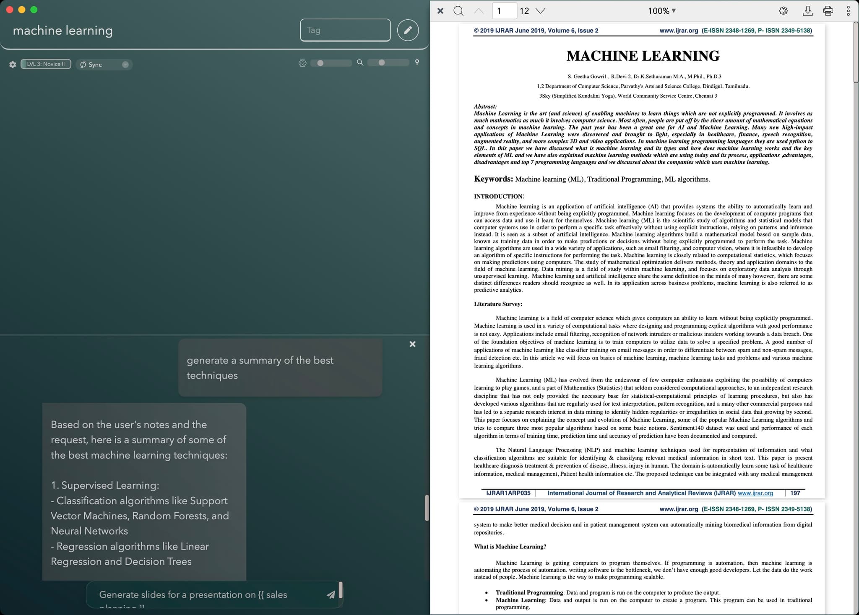Click the 'machine learning' note title
Viewport: 859px width, 615px height.
pyautogui.click(x=63, y=30)
